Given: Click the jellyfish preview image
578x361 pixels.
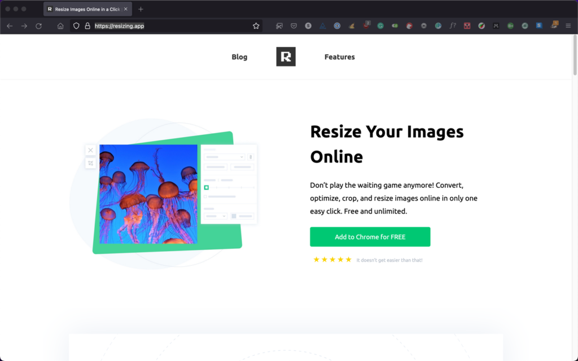Looking at the screenshot, I should (148, 194).
